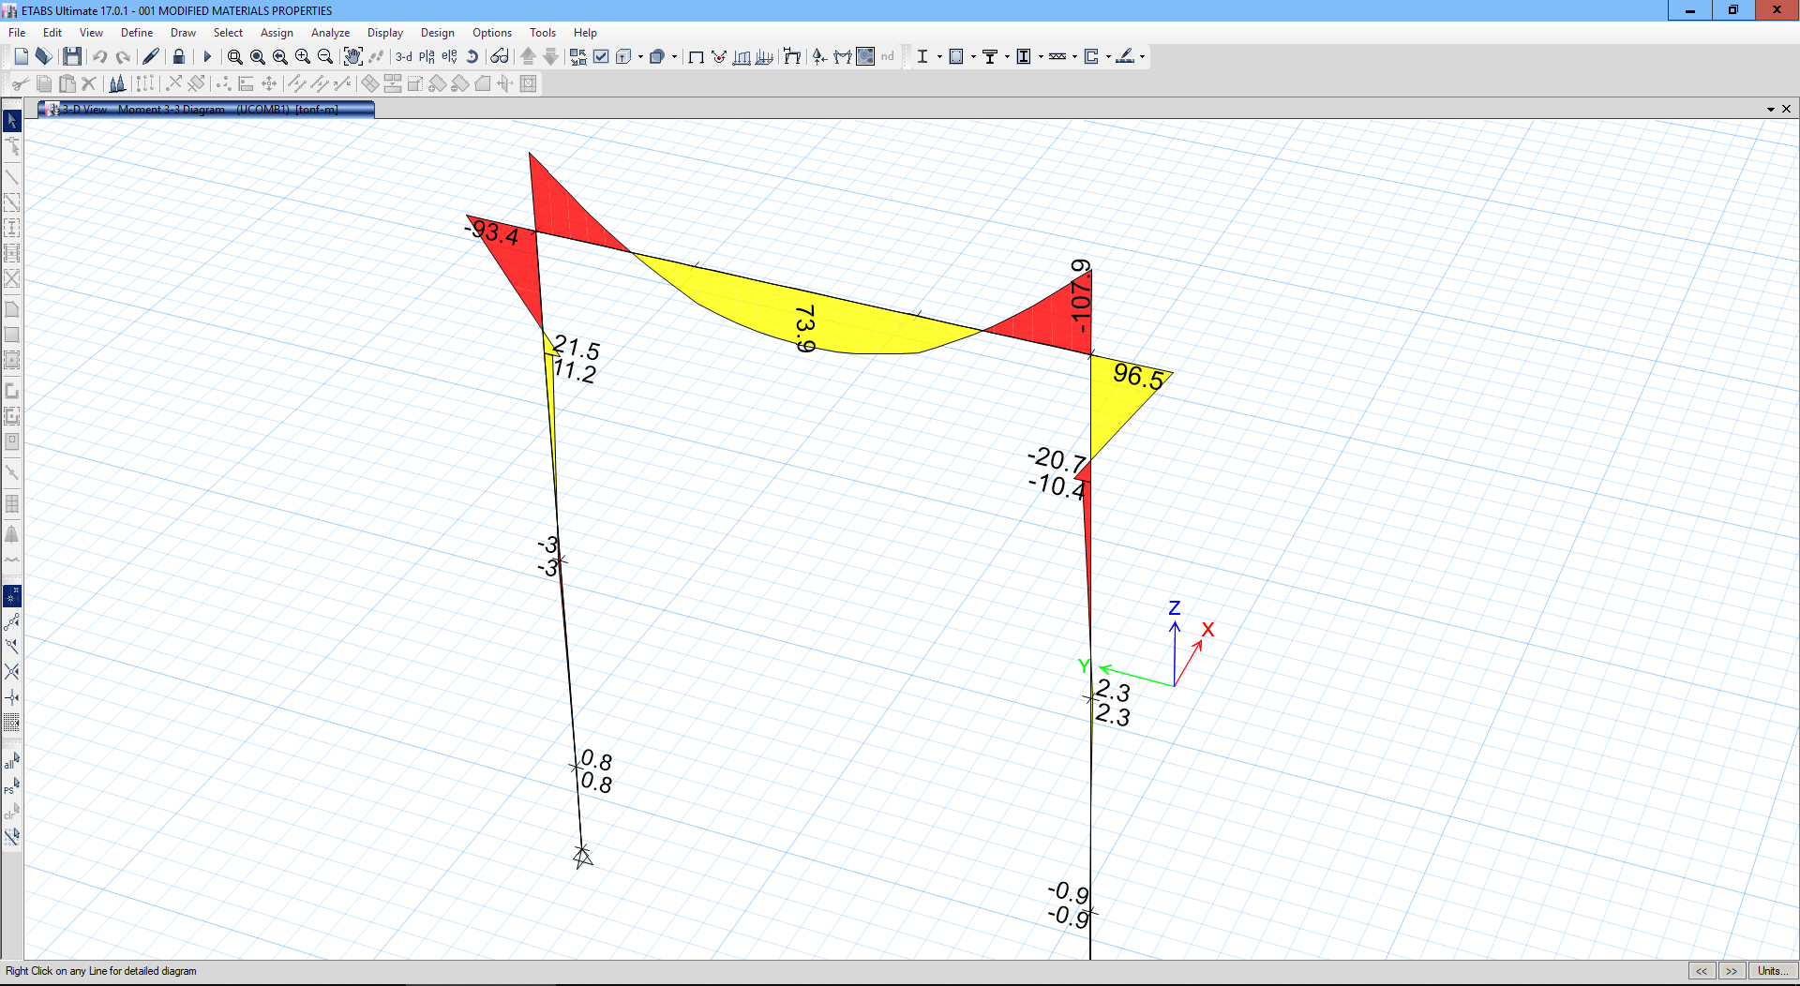The width and height of the screenshot is (1800, 986).
Task: Click the >> button in the status bar
Action: 1731,971
